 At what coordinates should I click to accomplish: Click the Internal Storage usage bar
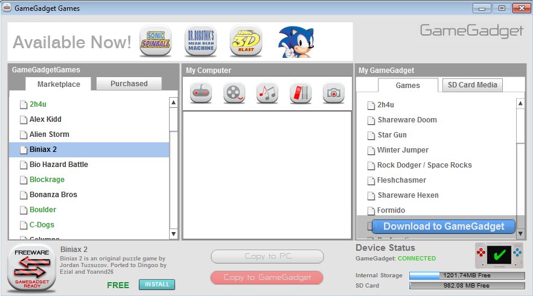467,276
